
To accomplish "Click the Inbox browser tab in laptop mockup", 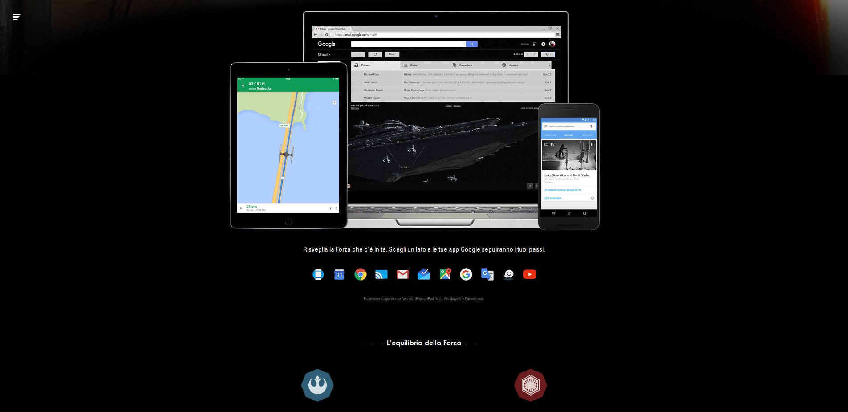I will pyautogui.click(x=333, y=29).
